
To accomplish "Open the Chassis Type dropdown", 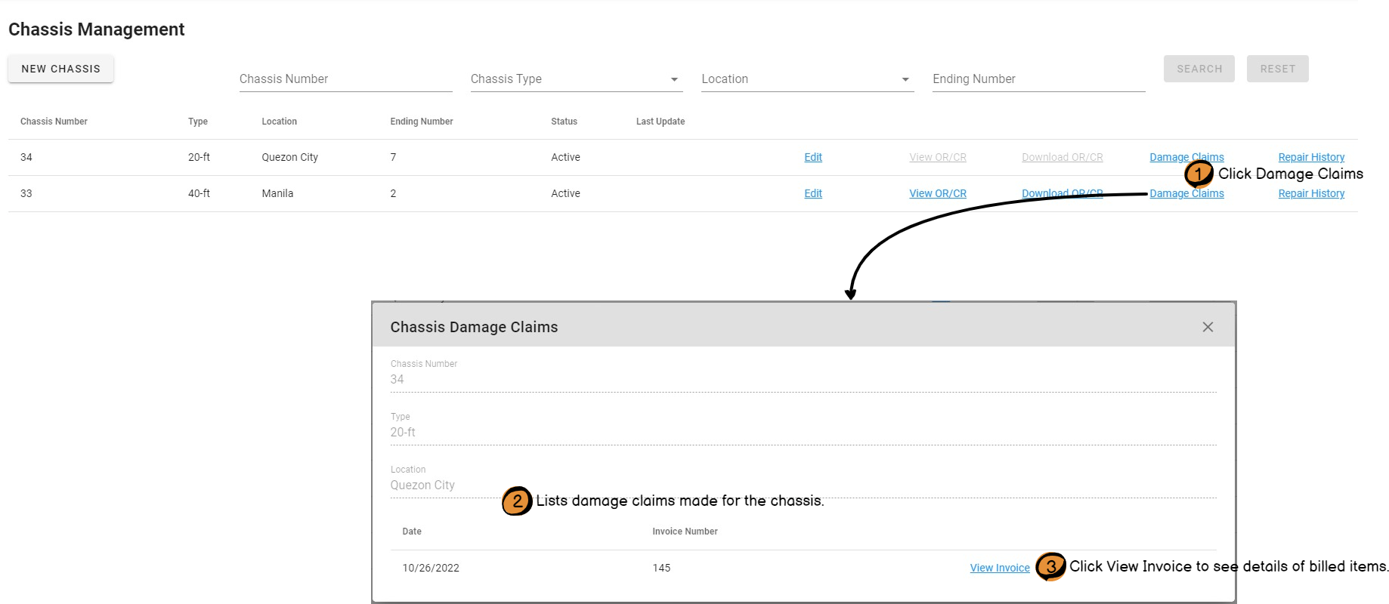I will (576, 79).
